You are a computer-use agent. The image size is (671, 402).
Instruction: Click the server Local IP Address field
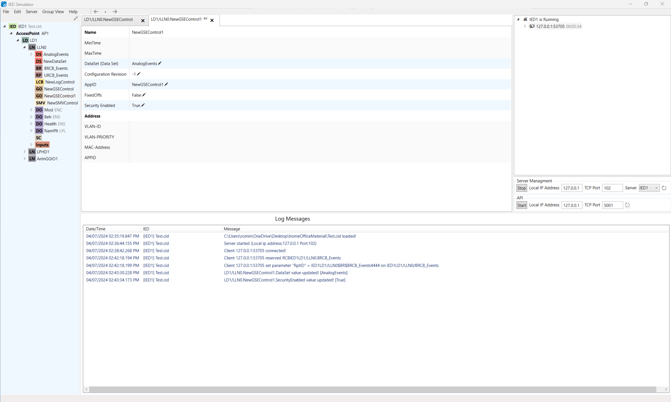point(572,188)
